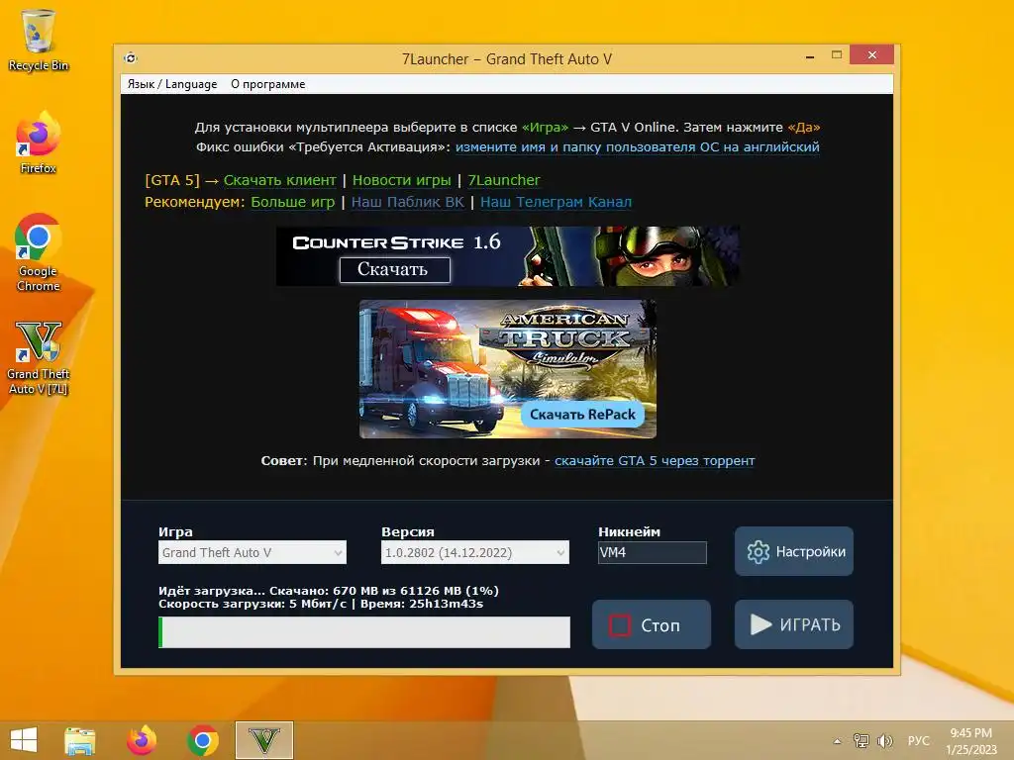Image resolution: width=1014 pixels, height=760 pixels.
Task: Open the Язык / Language menu
Action: [x=172, y=84]
